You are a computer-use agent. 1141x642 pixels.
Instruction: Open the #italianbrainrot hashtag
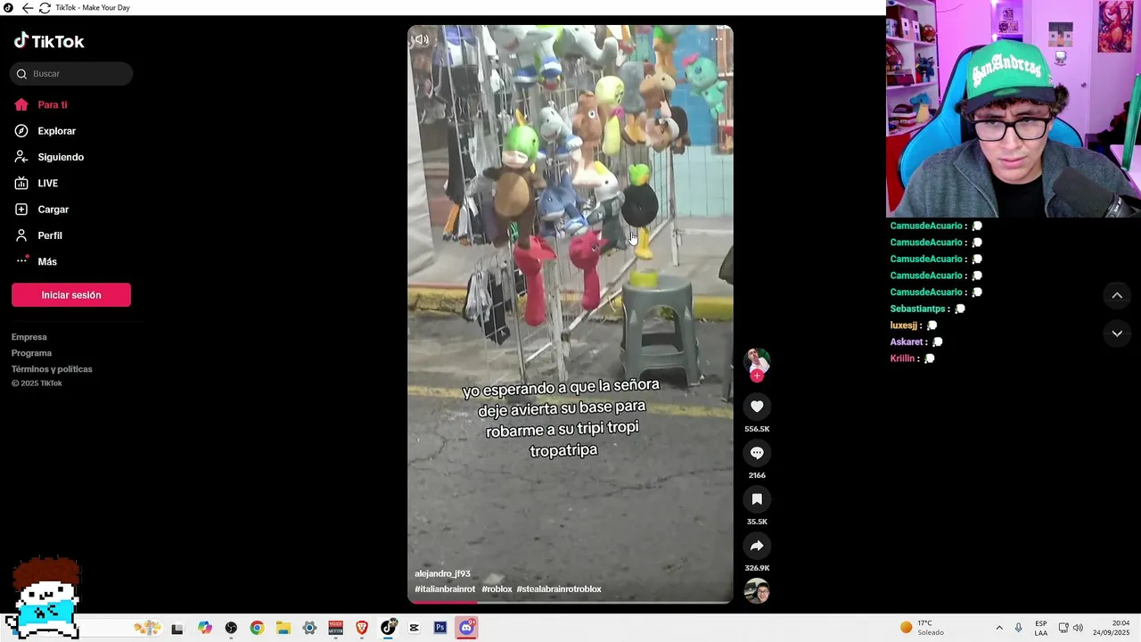445,589
